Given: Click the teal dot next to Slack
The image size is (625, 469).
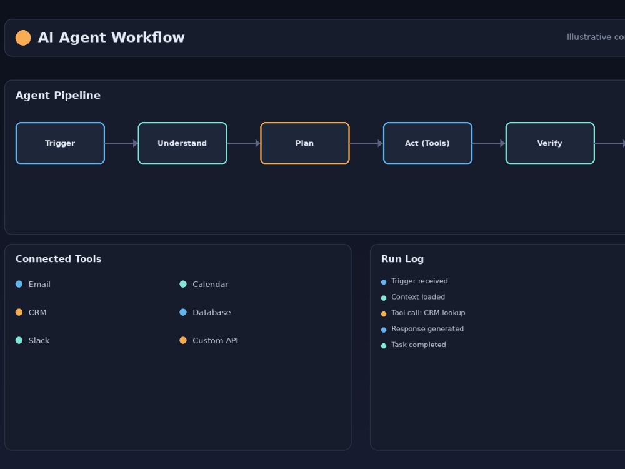Looking at the screenshot, I should pos(19,340).
